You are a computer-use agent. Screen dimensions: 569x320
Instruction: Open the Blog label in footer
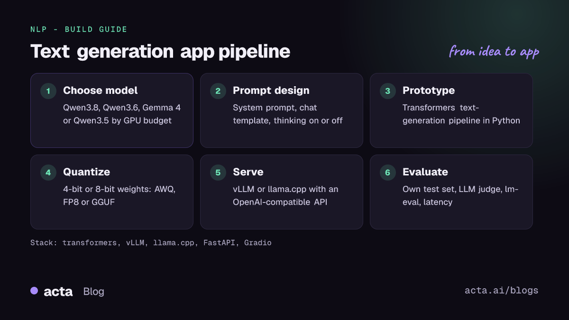pyautogui.click(x=93, y=292)
